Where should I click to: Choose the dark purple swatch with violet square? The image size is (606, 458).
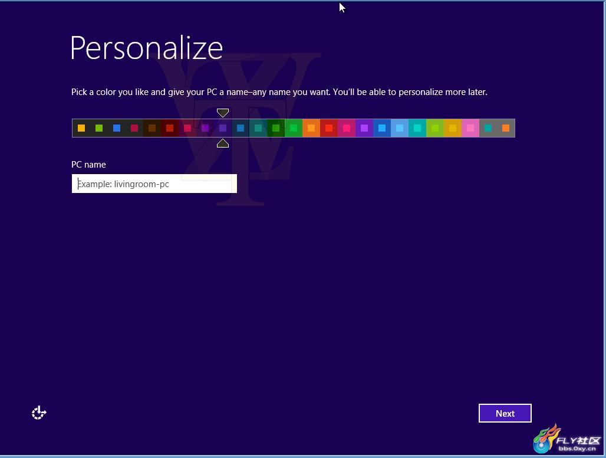pos(205,128)
